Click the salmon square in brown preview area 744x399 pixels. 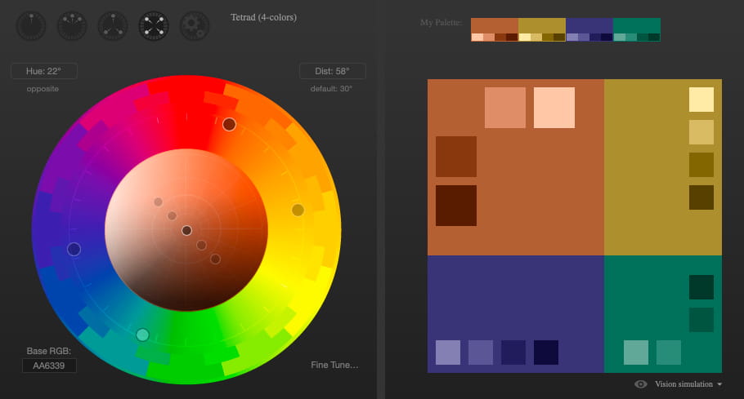[505, 108]
